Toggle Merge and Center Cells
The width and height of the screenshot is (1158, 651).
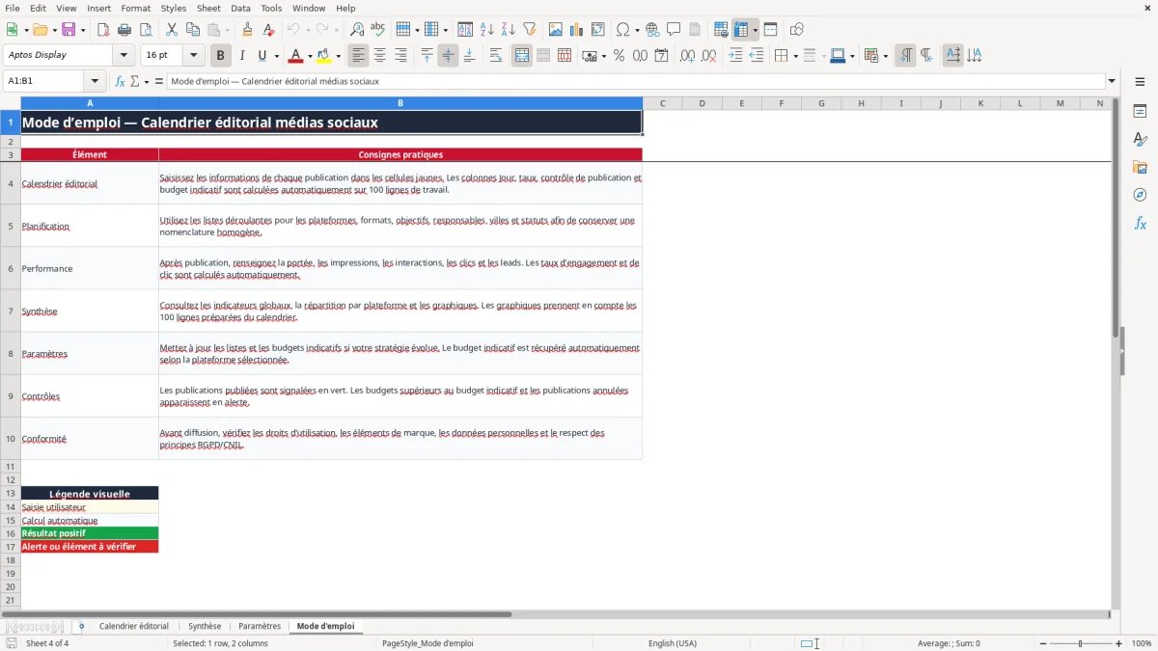coord(522,56)
